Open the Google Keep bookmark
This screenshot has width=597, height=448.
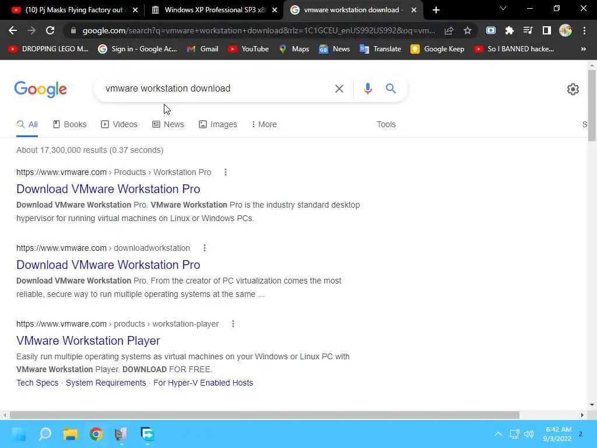click(x=437, y=49)
